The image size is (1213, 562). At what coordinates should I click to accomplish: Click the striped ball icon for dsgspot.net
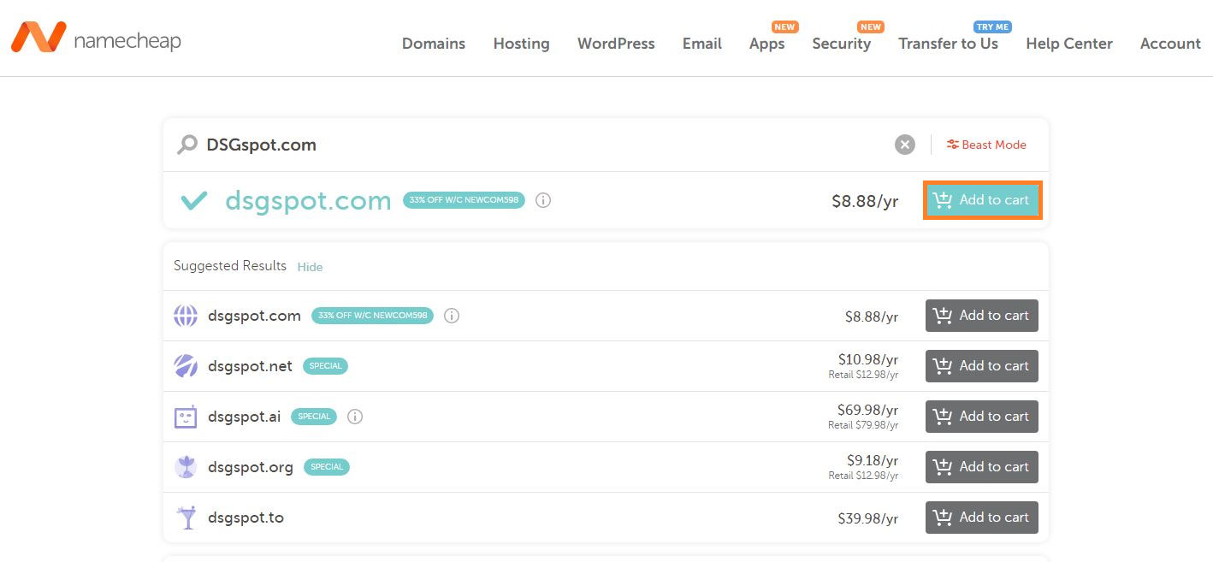[186, 366]
